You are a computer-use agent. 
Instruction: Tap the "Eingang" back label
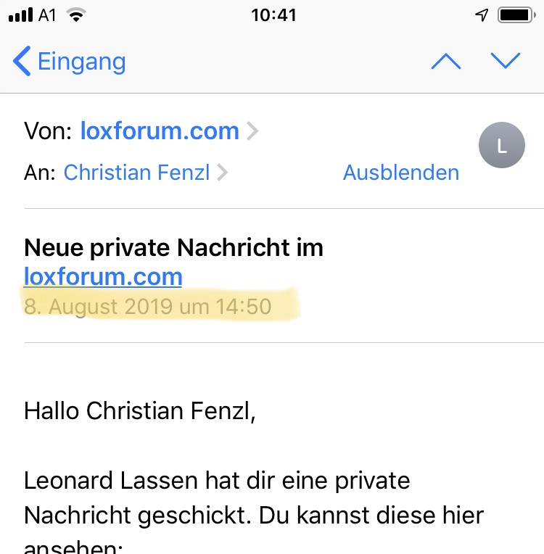coord(81,62)
